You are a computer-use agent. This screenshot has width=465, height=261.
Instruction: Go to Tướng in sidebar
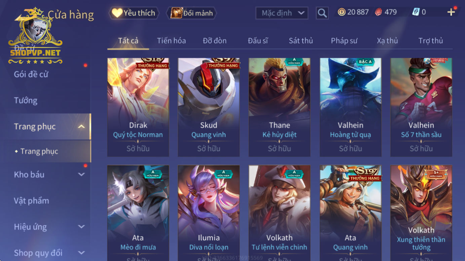[26, 100]
